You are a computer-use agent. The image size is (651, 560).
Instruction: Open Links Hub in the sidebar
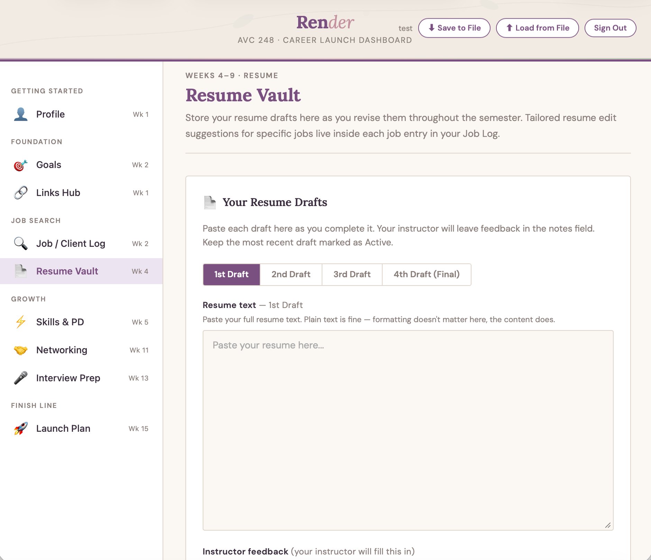[81, 193]
